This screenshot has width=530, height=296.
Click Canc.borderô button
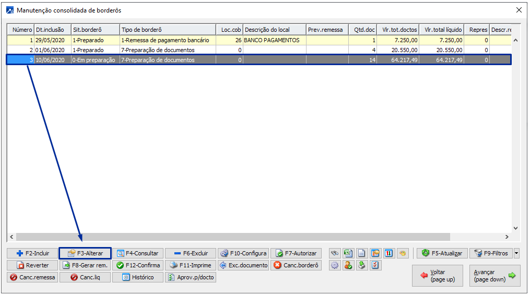coord(296,265)
